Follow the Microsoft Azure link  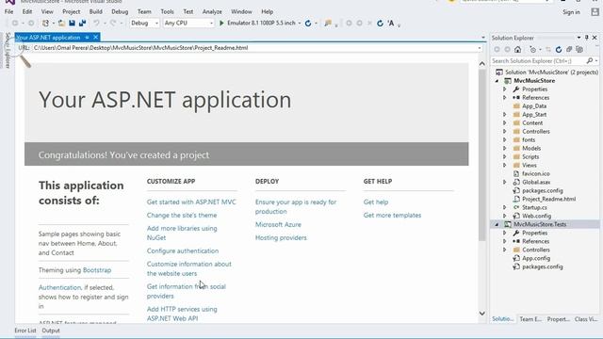pyautogui.click(x=278, y=225)
